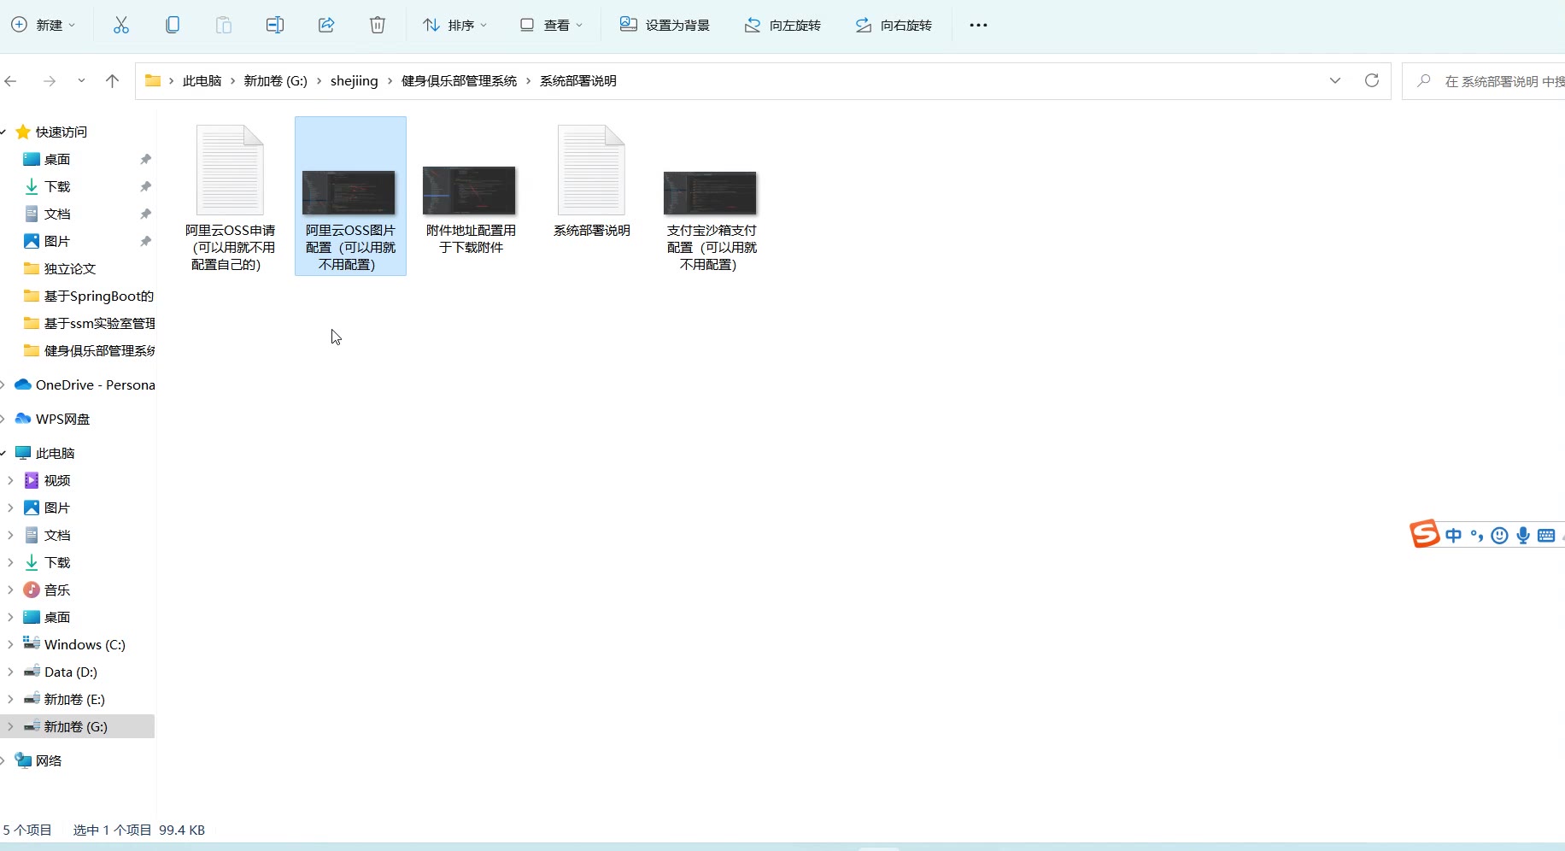The image size is (1565, 851).
Task: Click 新加卷 (G:) in address breadcrumb
Action: pos(275,81)
